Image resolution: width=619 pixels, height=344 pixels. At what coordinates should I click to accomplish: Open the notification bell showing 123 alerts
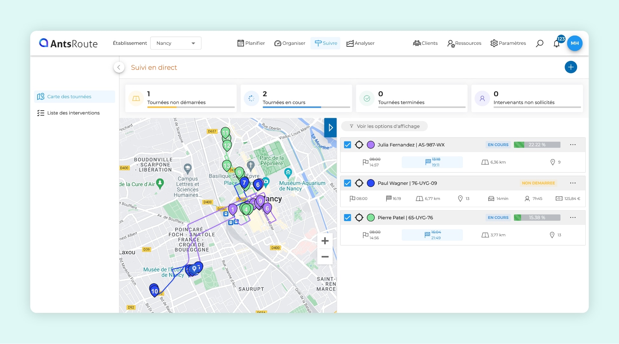click(x=557, y=43)
